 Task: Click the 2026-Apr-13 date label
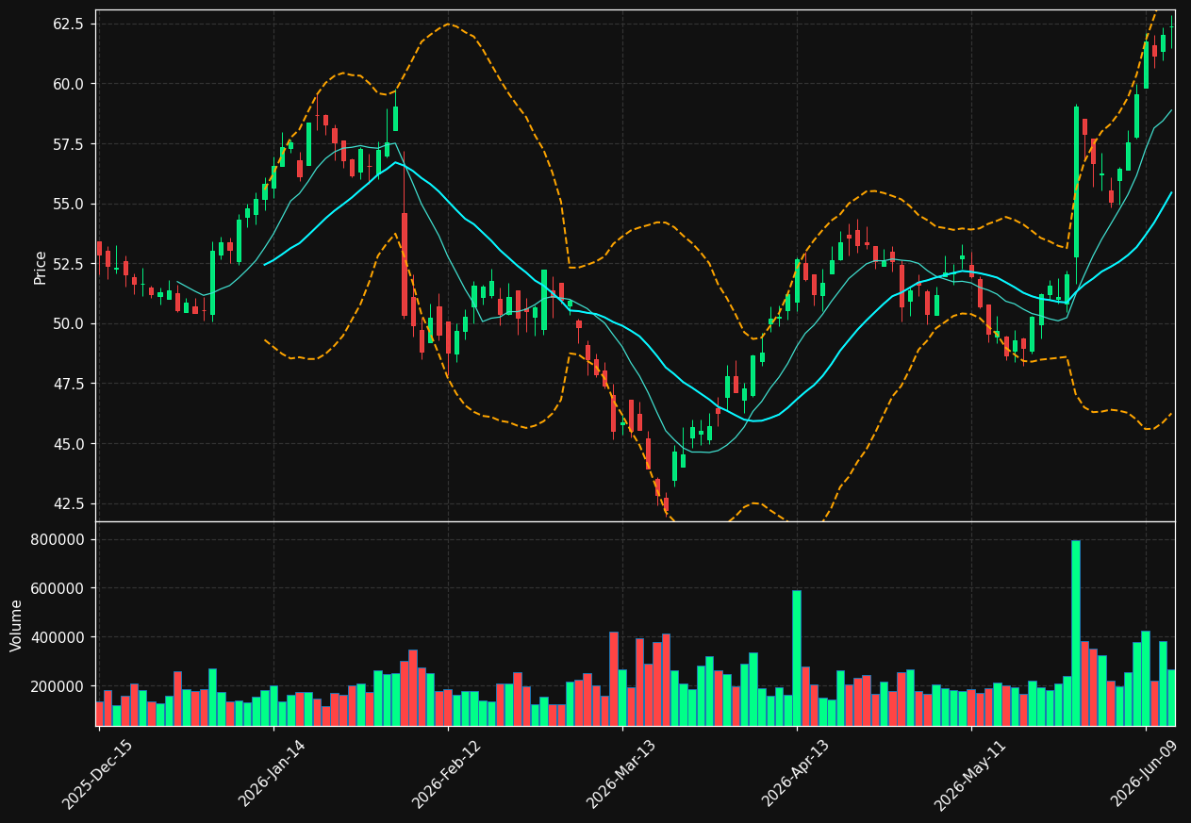[x=797, y=775]
